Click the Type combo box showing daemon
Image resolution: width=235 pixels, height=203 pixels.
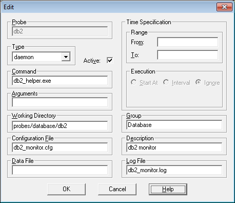click(x=41, y=57)
